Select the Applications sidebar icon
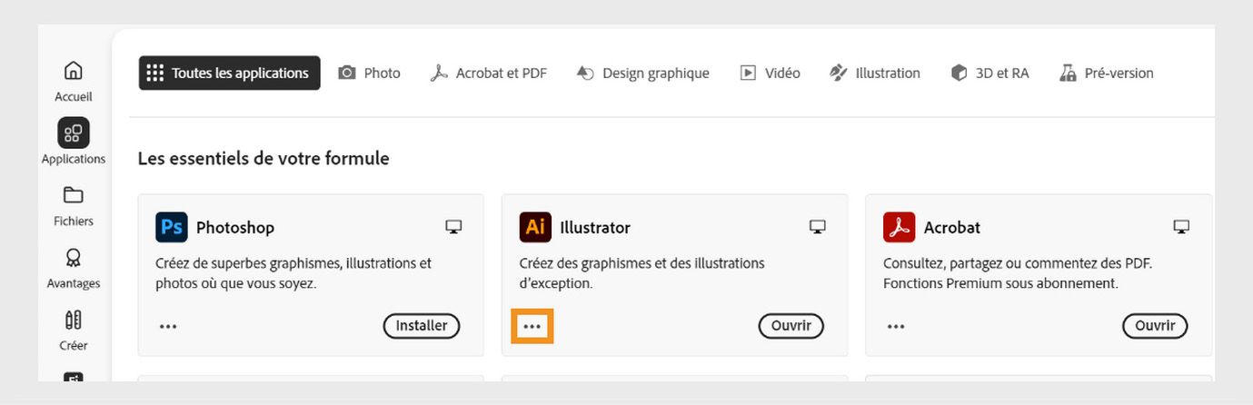1253x405 pixels. click(x=73, y=133)
